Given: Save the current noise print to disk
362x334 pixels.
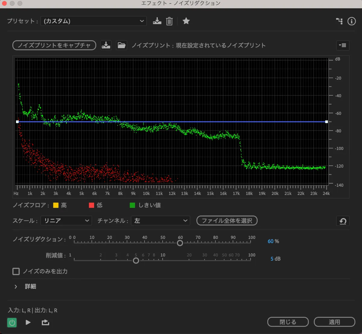Looking at the screenshot, I should click(x=106, y=45).
